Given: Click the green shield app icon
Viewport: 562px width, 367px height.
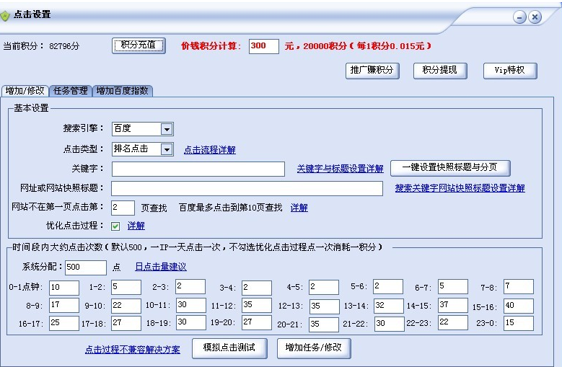Looking at the screenshot, I should 4,16.
